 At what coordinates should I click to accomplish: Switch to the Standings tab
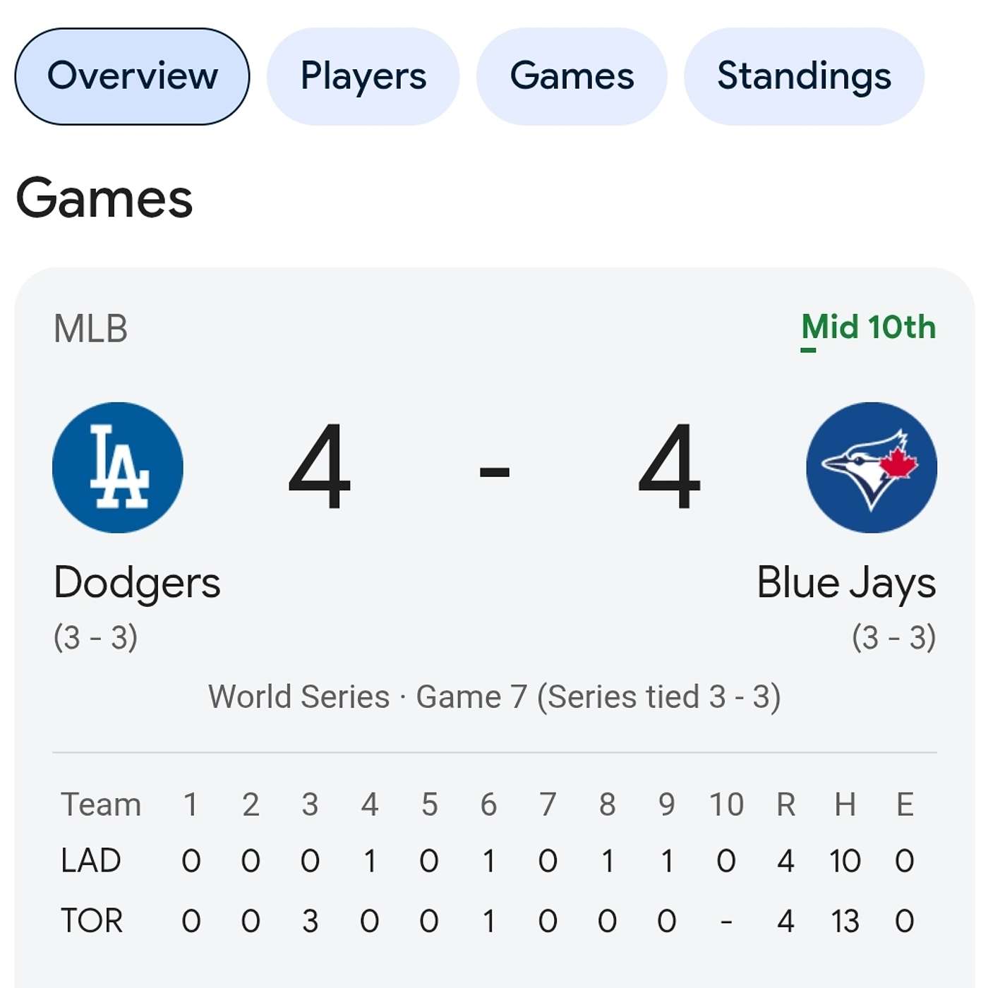point(803,76)
